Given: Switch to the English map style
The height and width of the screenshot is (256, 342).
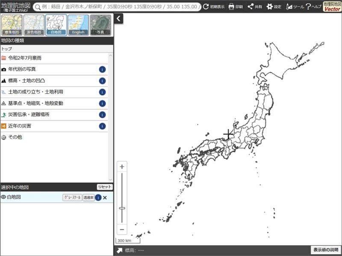Looking at the screenshot, I should pos(78,25).
